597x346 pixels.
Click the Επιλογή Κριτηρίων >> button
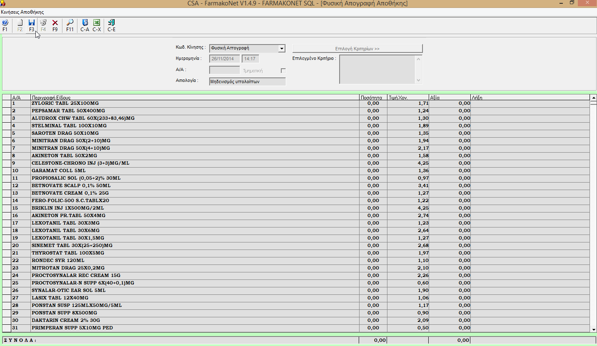click(357, 49)
